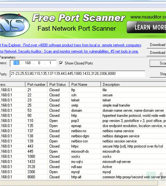The height and width of the screenshot is (186, 166).
Task: Sort by Port number column header
Action: point(36,85)
